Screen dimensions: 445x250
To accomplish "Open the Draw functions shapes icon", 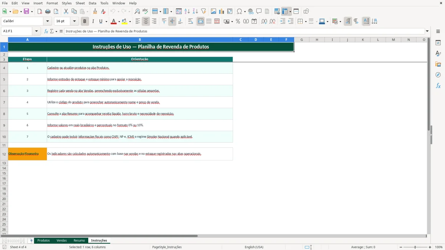I will pyautogui.click(x=306, y=11).
